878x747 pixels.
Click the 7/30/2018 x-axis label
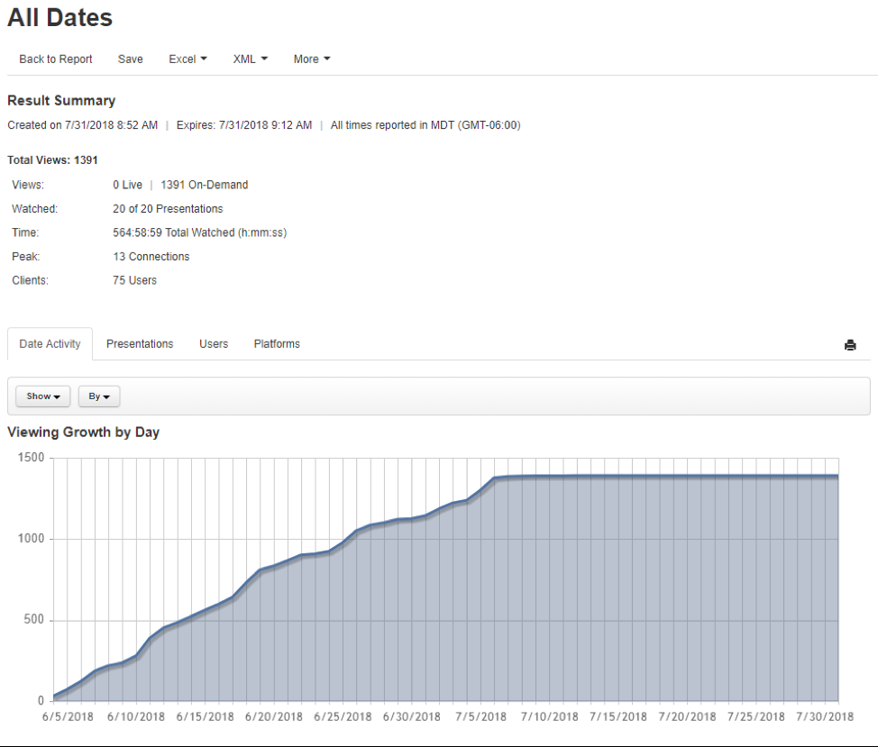tap(825, 716)
